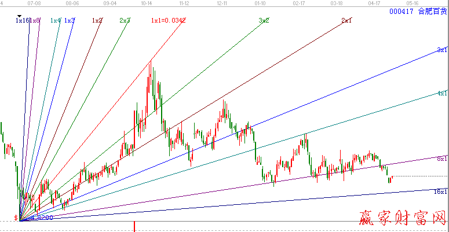
Task: Select the 4x1 label at right edge
Action: (x=442, y=93)
